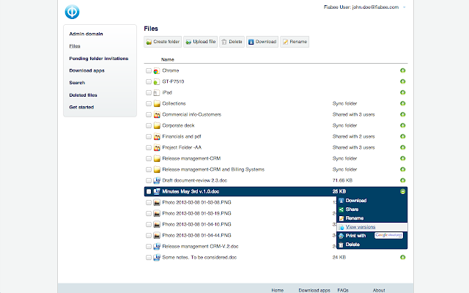
Task: Check the Financials and pdf checkbox
Action: (x=149, y=137)
